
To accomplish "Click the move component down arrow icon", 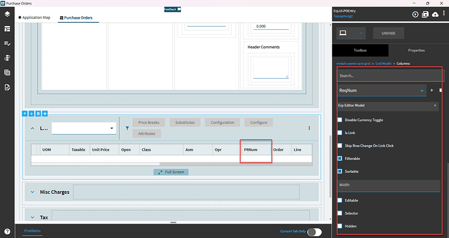I will [31, 114].
